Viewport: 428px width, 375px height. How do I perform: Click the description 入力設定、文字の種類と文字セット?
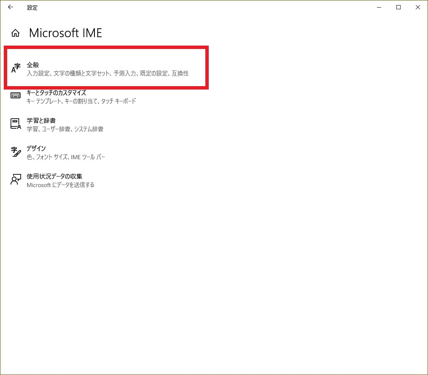coord(68,73)
